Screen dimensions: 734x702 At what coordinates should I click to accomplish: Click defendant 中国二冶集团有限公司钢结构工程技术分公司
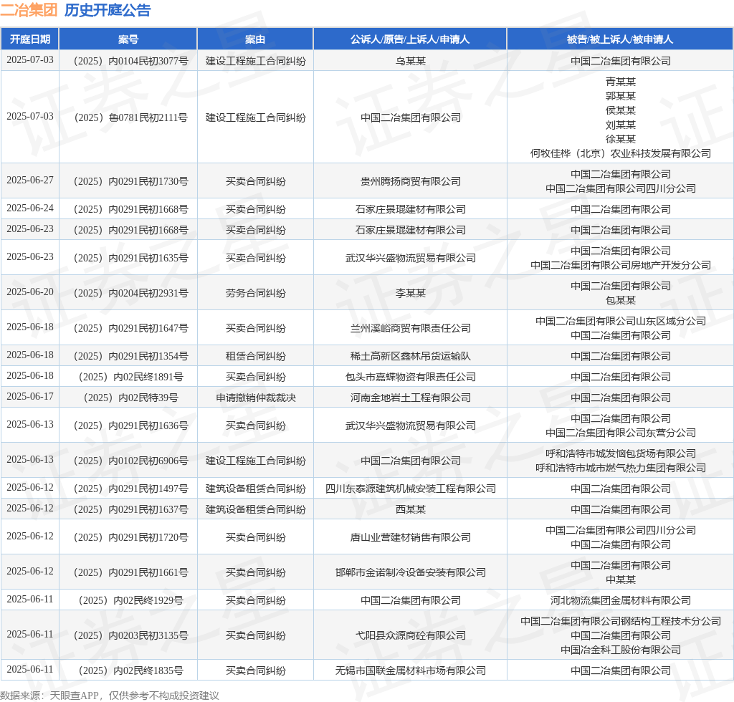coord(621,621)
